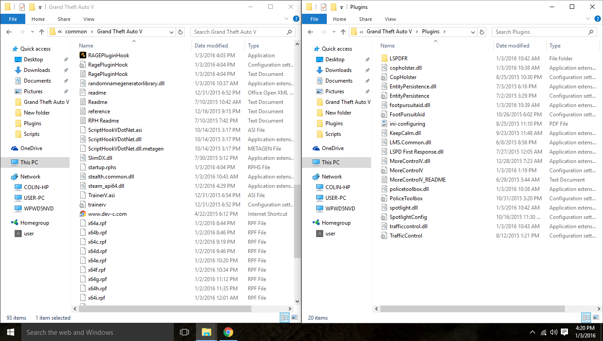Click the OneDrive cloud icon in Plugins sidebar
Viewport: 603px width, 341px height.
click(316, 148)
